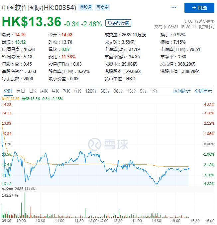Click the daily low value 13.12

[20, 42]
